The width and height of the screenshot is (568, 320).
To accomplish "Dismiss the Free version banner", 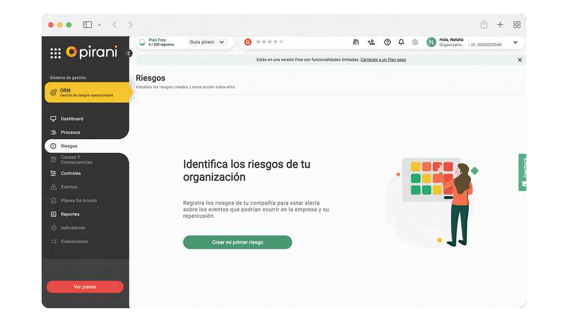I will [519, 60].
